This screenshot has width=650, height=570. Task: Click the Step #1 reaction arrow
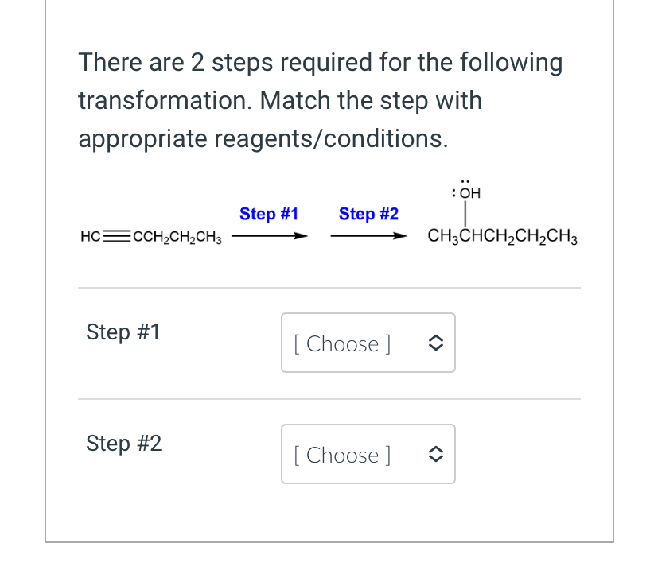click(269, 236)
